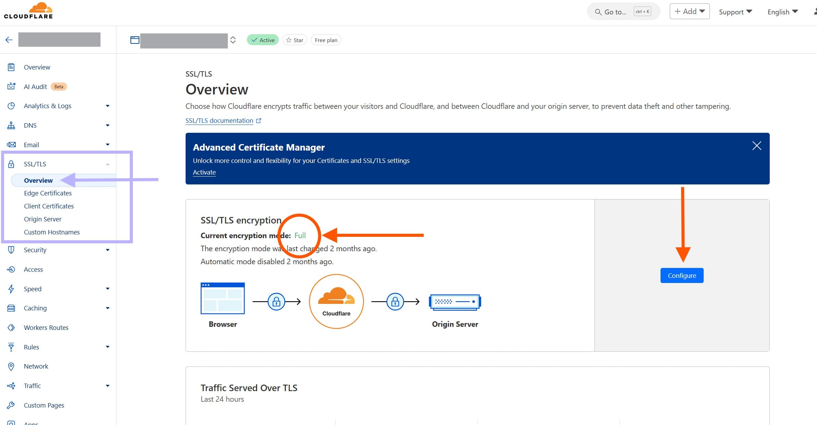Expand the Analytics & Logs section
Screen dimensions: 817x425
[108, 106]
